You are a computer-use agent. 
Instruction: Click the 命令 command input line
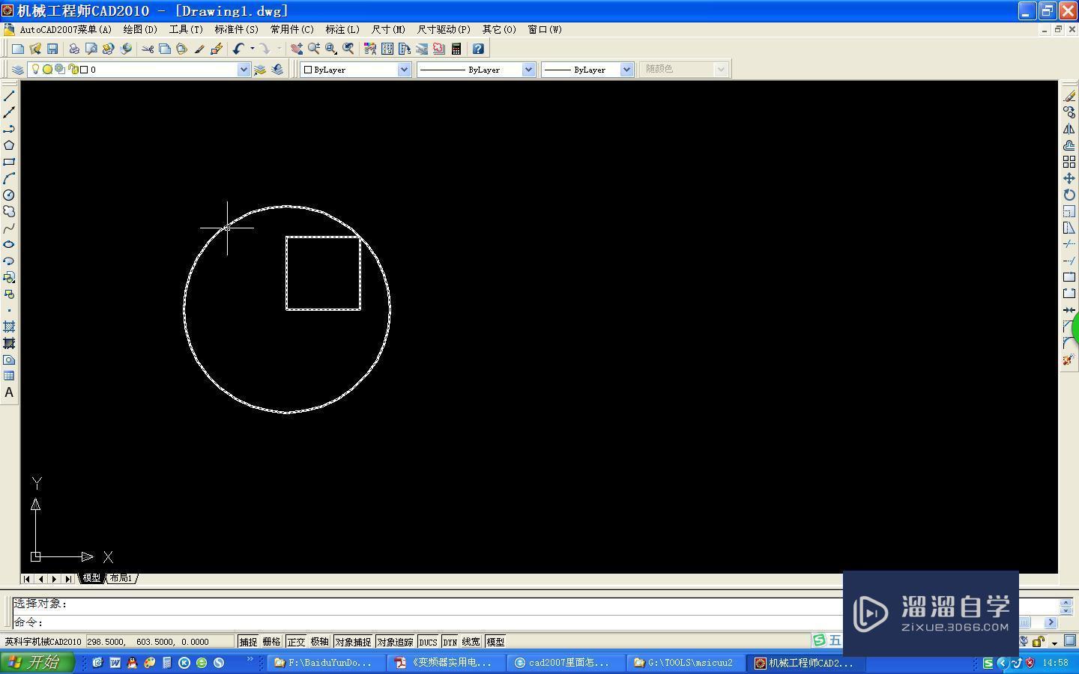(x=150, y=622)
